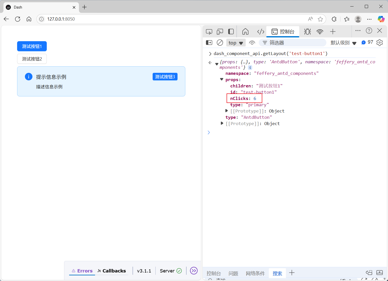This screenshot has width=388, height=281.
Task: Click the browser back arrow
Action: (x=6, y=19)
